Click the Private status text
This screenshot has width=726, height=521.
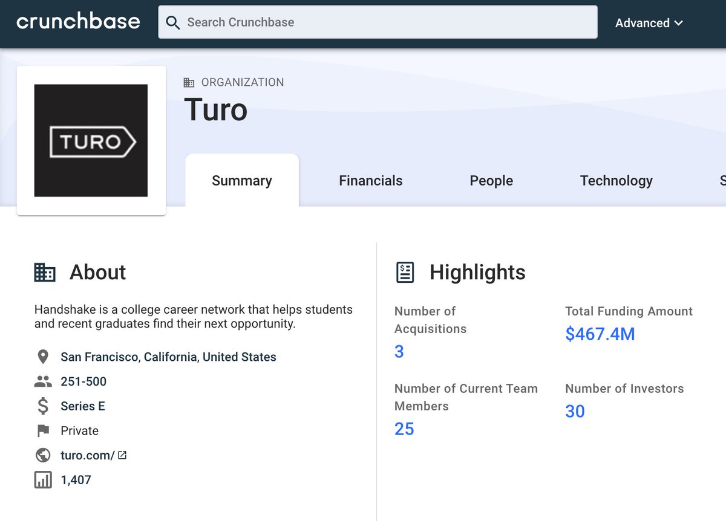click(79, 430)
